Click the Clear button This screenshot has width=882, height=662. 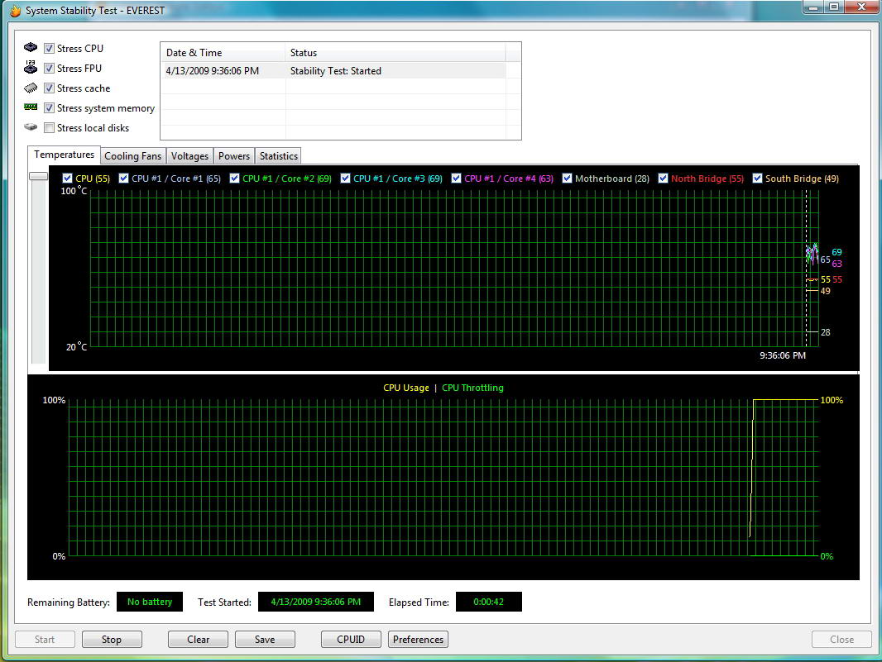(x=198, y=640)
